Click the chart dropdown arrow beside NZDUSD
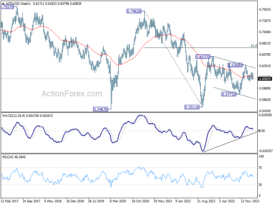Image resolution: width=273 pixels, height=205 pixels. tap(3, 4)
